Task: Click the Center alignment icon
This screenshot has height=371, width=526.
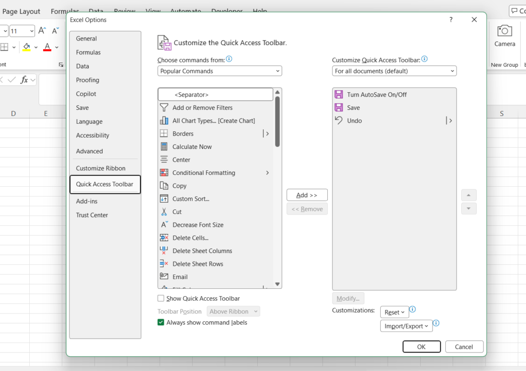Action: (164, 160)
